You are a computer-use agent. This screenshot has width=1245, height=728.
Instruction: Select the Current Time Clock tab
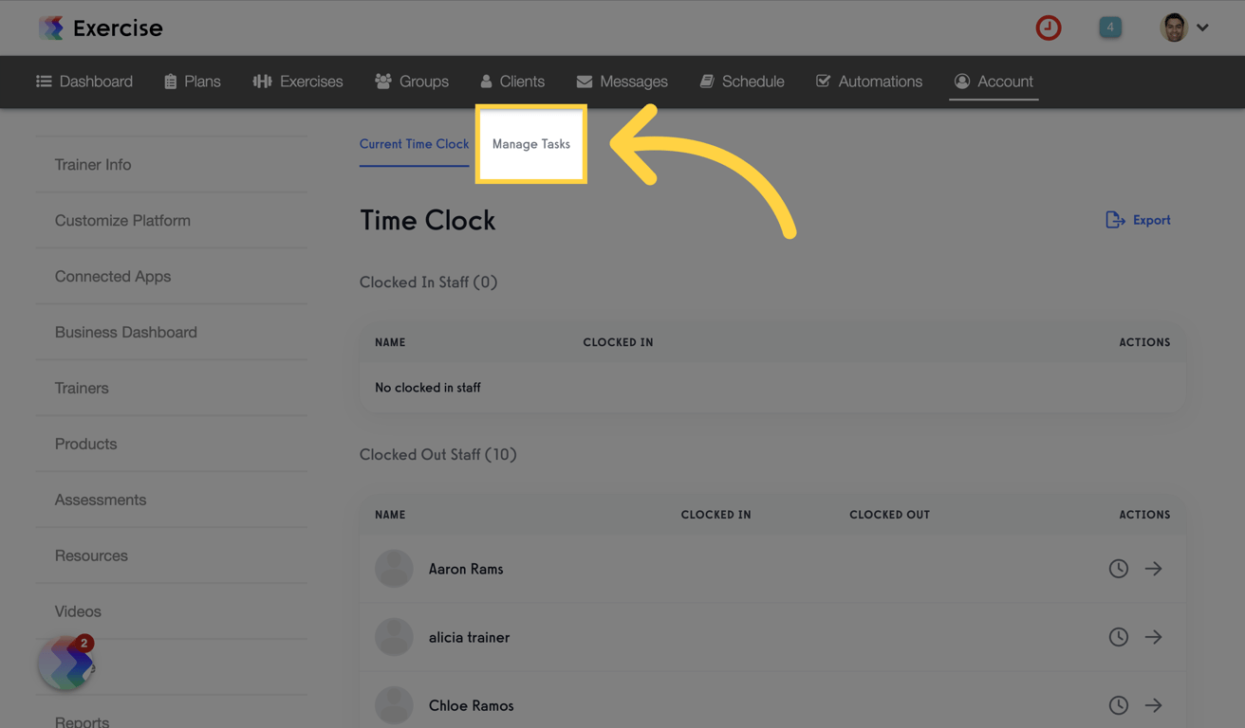(x=414, y=144)
